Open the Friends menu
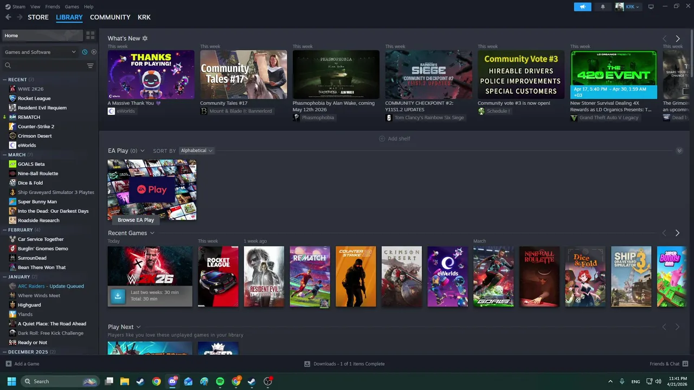Image resolution: width=694 pixels, height=390 pixels. 53,6
